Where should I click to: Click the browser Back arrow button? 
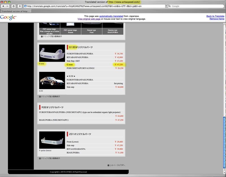point(3,6)
